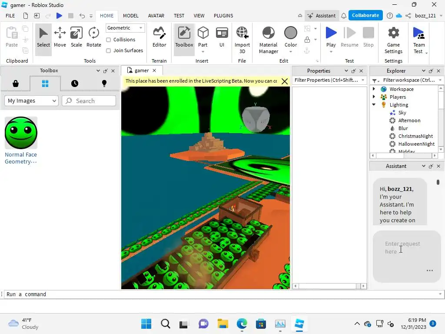Start Team Test
The width and height of the screenshot is (445, 334).
click(419, 40)
